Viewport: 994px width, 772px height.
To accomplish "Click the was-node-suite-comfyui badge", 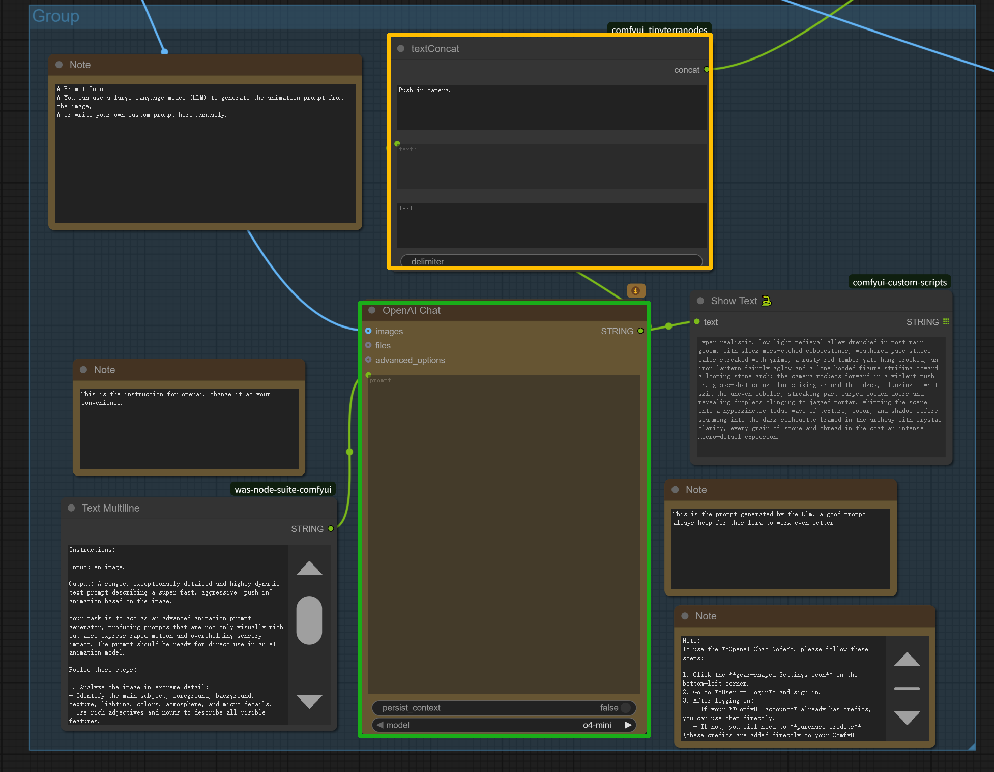I will [283, 490].
